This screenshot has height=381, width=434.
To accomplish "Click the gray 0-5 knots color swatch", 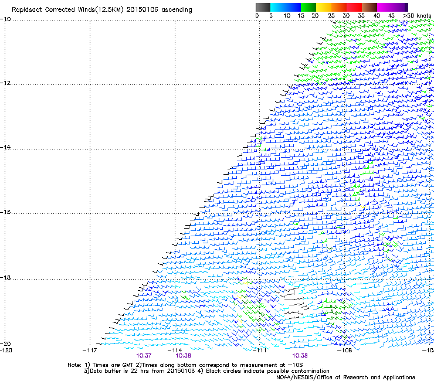I will pyautogui.click(x=263, y=7).
